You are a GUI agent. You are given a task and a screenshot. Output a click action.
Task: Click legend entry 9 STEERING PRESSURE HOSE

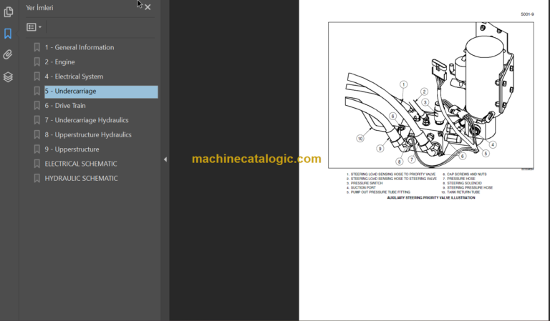pyautogui.click(x=468, y=187)
